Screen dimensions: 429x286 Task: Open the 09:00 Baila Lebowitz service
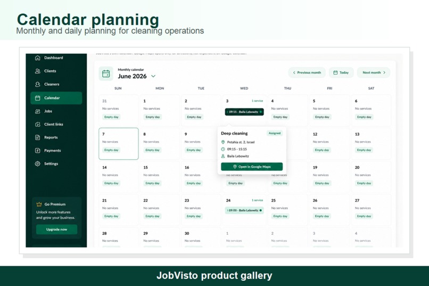pyautogui.click(x=244, y=210)
